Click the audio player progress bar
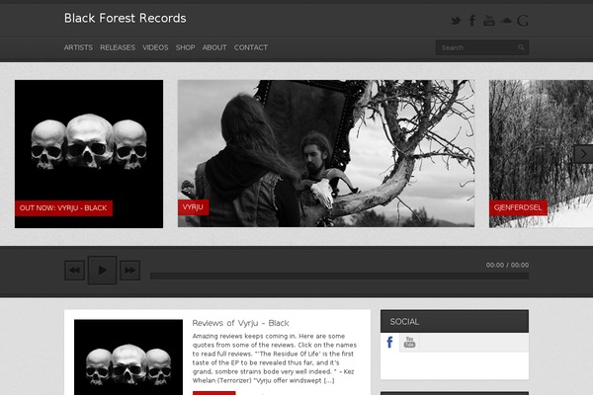Image resolution: width=593 pixels, height=395 pixels. click(x=339, y=276)
